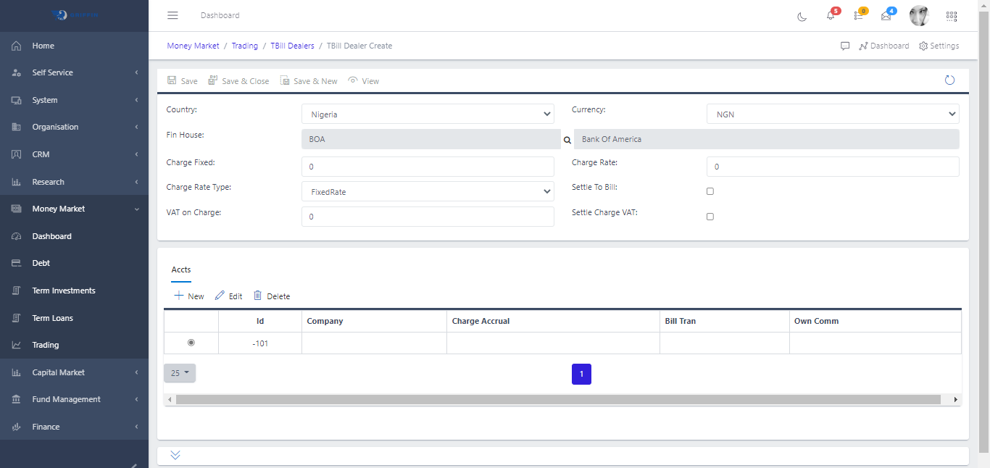Click the refresh icon in toolbar
The image size is (990, 468).
click(949, 80)
